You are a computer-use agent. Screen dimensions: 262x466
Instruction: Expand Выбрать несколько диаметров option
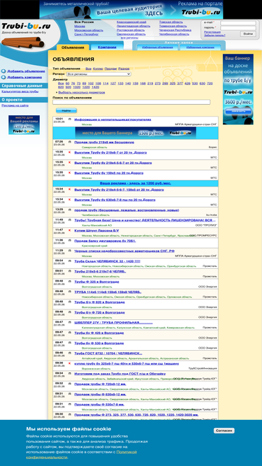pos(81,92)
